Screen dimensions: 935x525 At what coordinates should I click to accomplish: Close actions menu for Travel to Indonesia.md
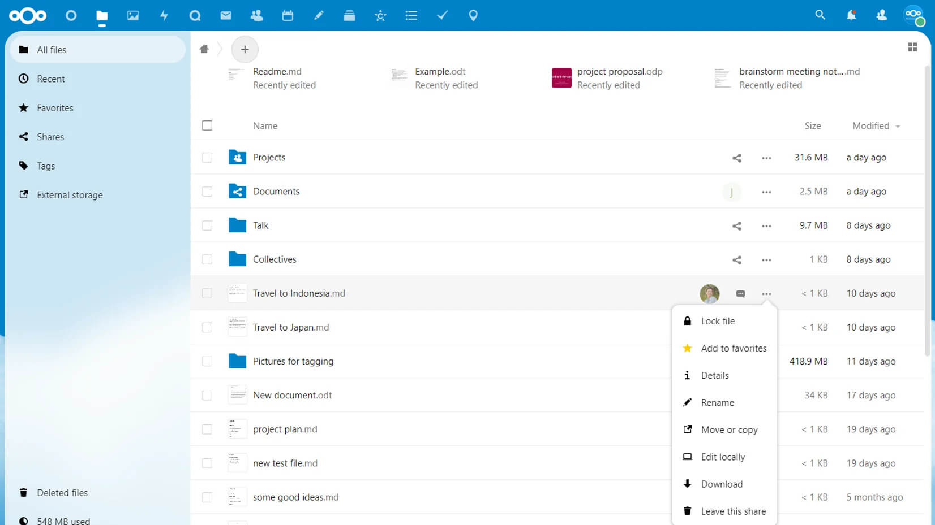766,293
